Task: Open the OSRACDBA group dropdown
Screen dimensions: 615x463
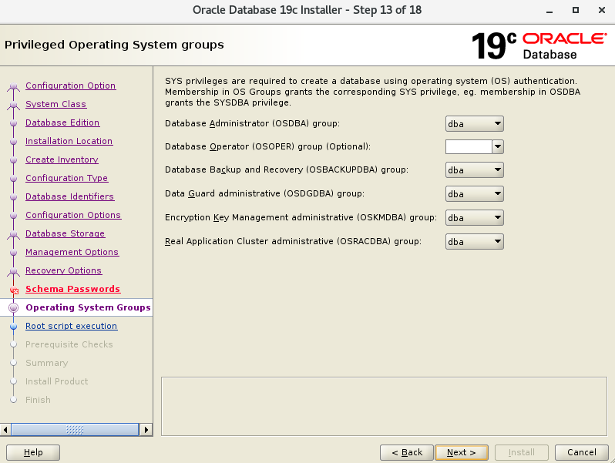Action: pyautogui.click(x=474, y=242)
